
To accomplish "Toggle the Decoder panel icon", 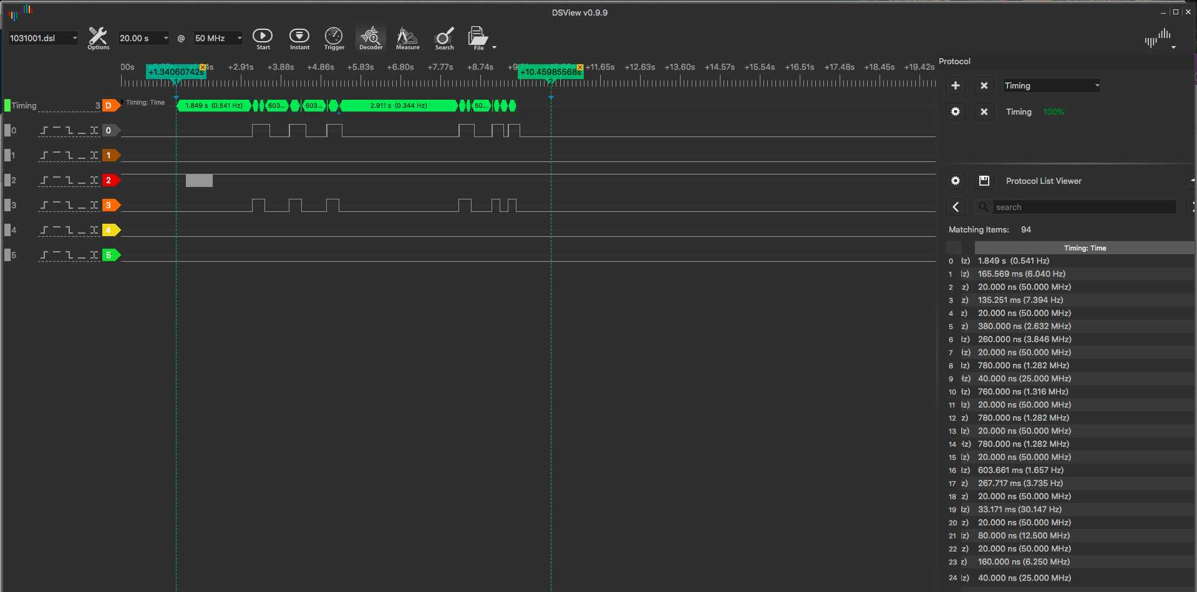I will point(371,38).
